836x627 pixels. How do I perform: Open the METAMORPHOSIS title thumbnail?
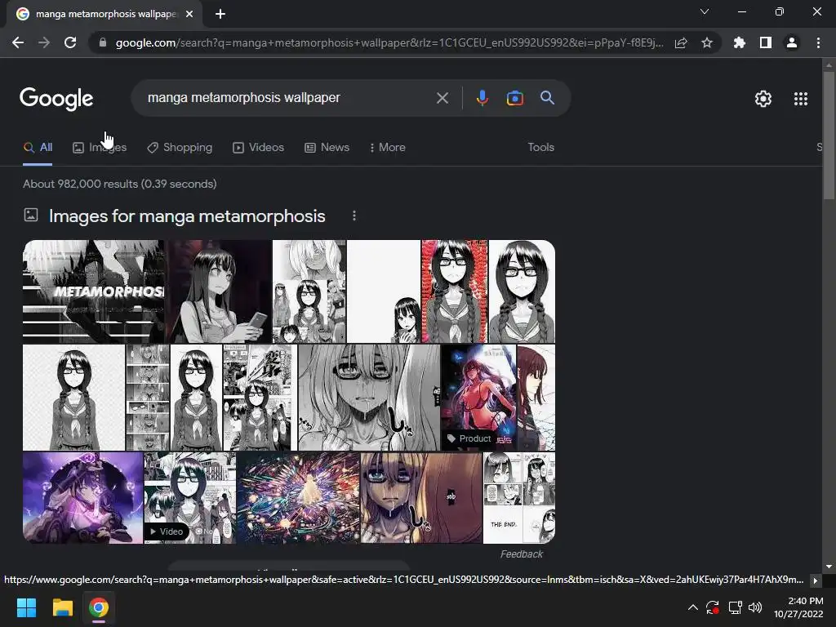(93, 291)
